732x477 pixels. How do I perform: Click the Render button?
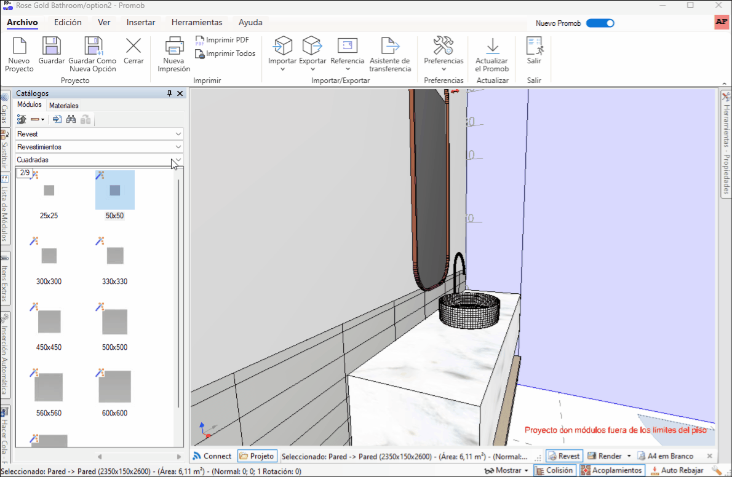pyautogui.click(x=605, y=456)
